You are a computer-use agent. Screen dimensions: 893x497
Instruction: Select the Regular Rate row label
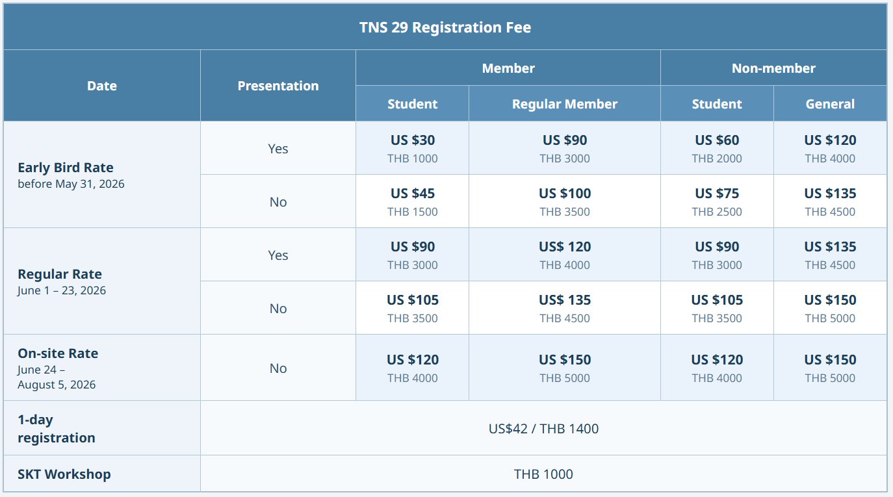[x=60, y=274]
